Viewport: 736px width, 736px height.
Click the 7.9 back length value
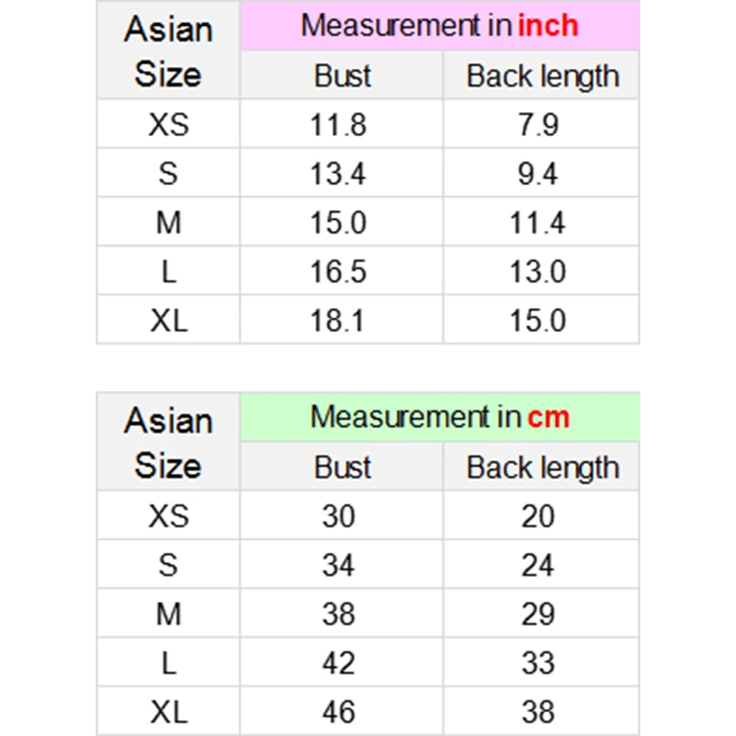pos(538,125)
